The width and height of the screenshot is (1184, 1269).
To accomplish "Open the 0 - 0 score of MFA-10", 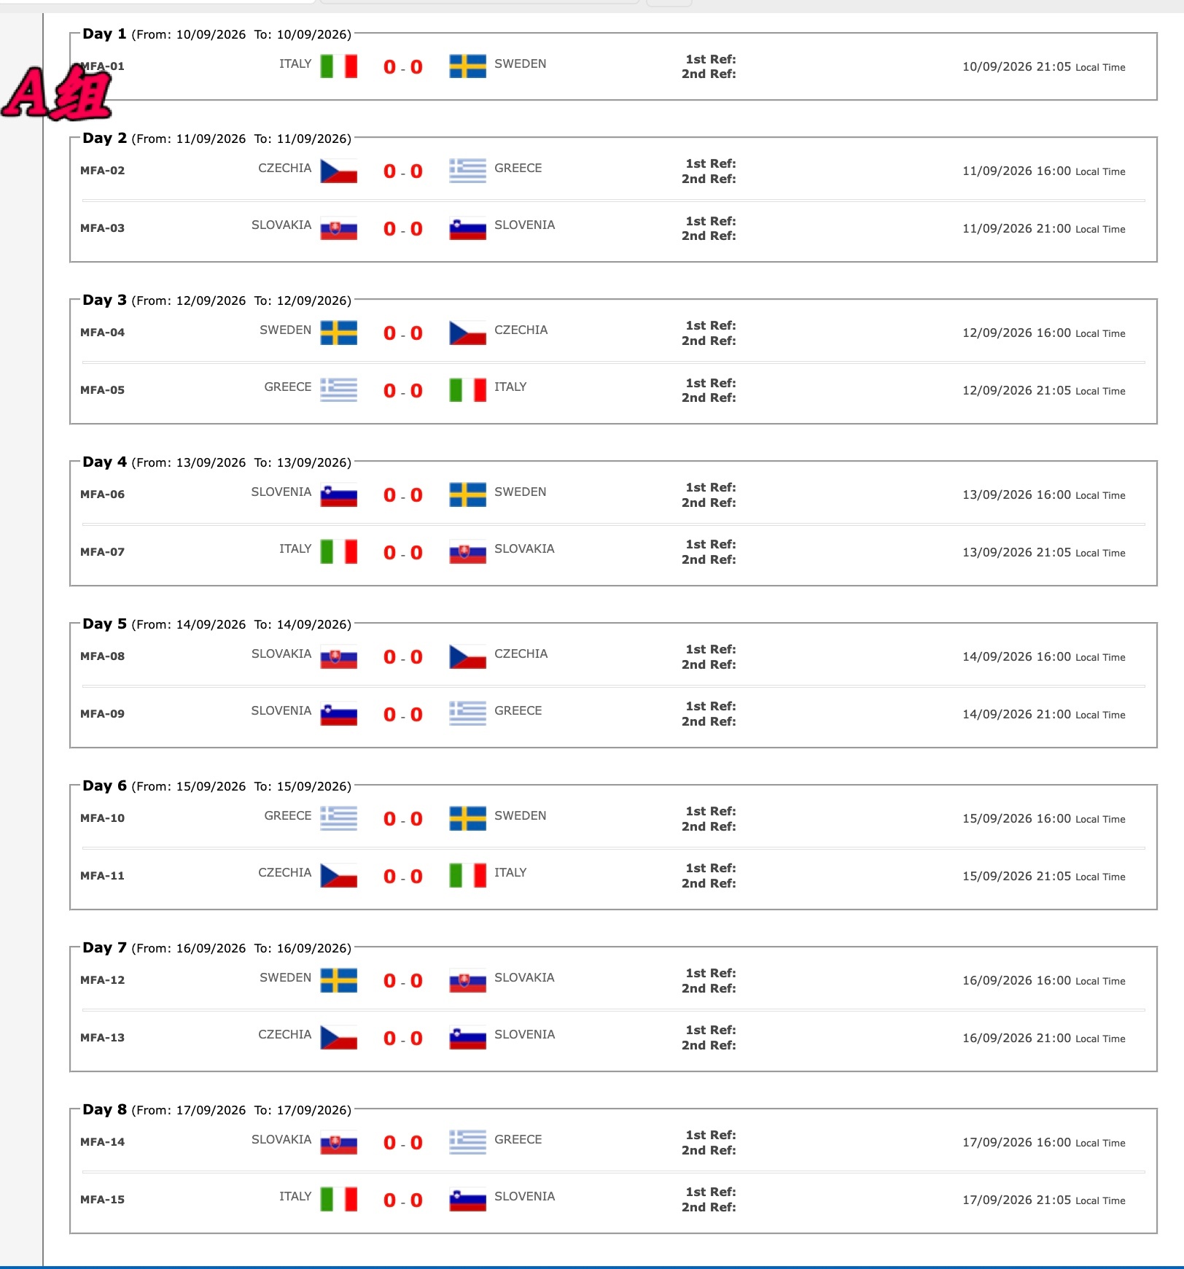I will click(x=403, y=819).
